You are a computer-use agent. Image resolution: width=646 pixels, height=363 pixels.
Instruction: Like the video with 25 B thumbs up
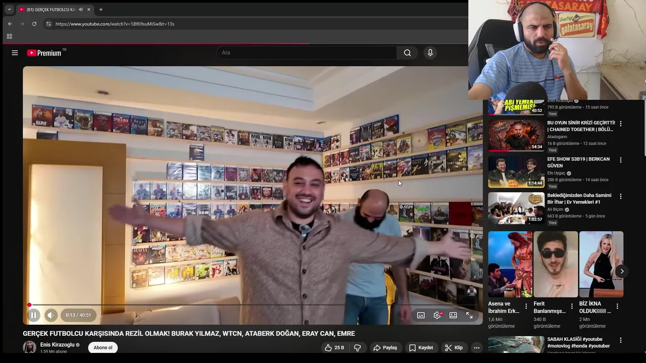334,347
